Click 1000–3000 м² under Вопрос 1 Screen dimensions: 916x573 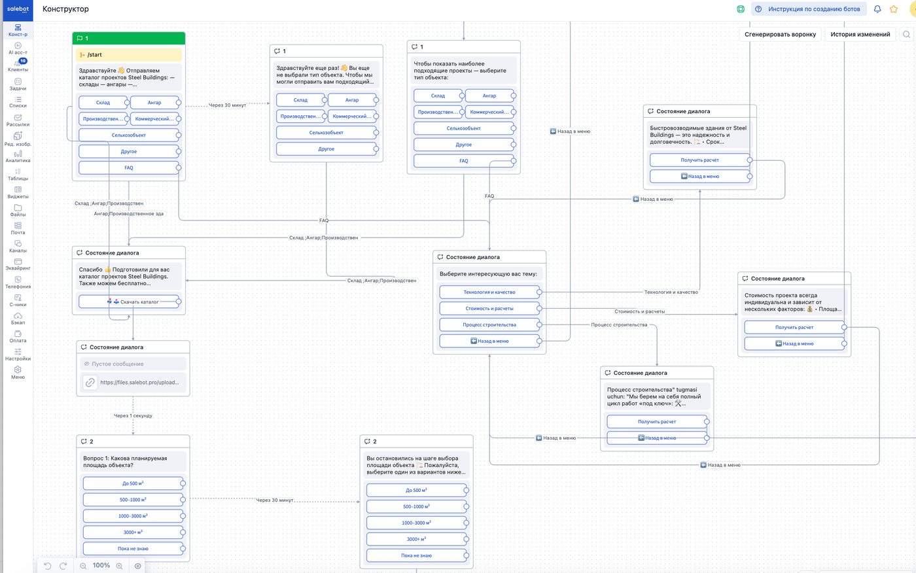pos(133,516)
